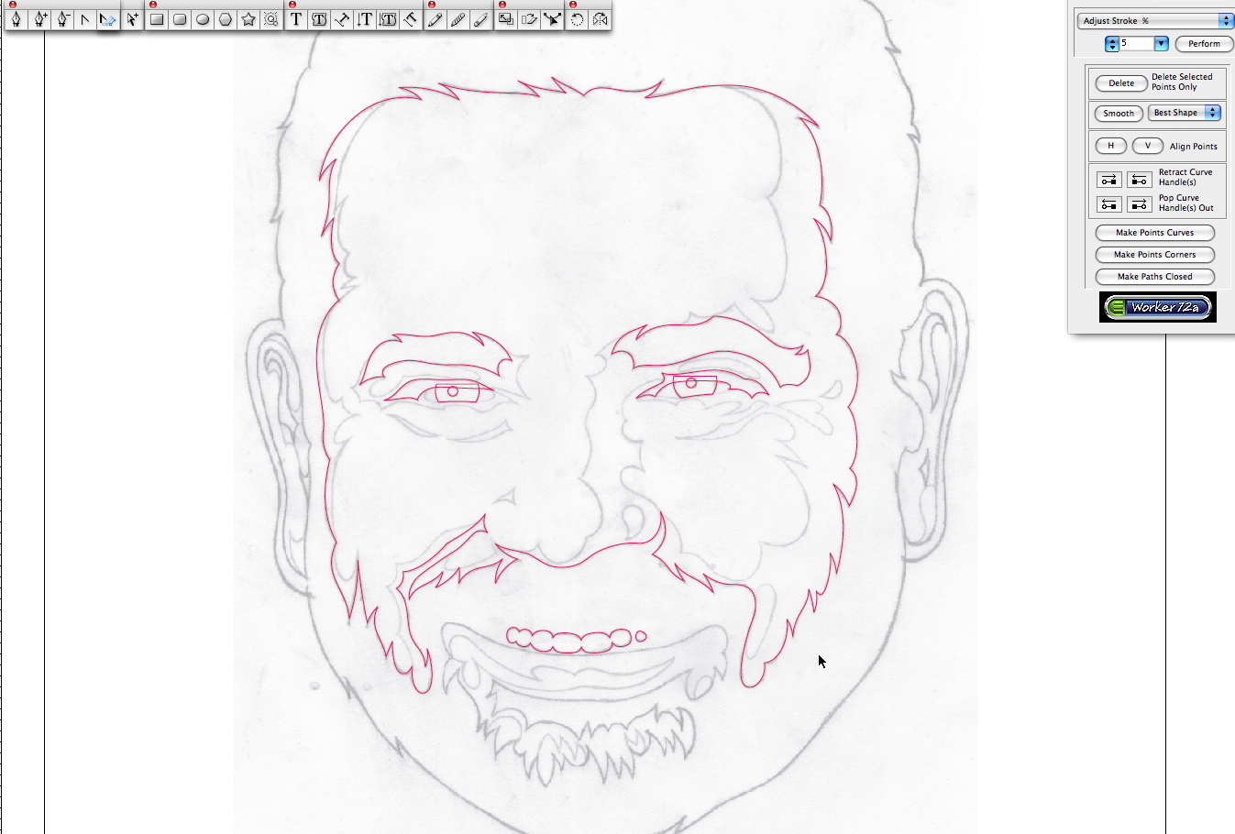The image size is (1235, 834).
Task: Click Retract Curve Handle icon with right arrow
Action: [1109, 180]
